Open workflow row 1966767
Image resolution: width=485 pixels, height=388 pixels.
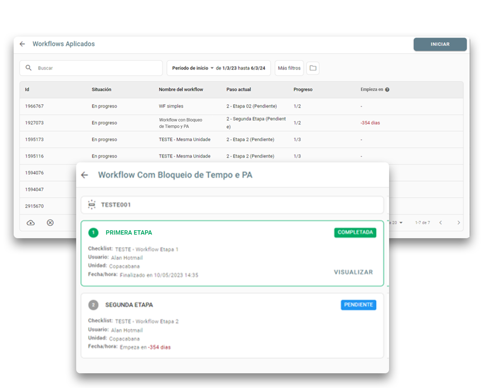click(x=241, y=106)
